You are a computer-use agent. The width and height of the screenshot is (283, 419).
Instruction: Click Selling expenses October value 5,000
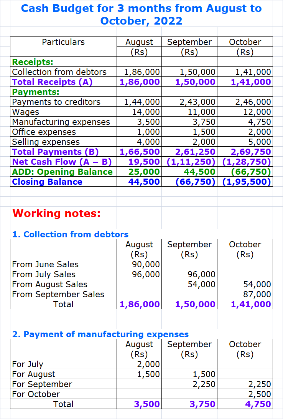click(x=260, y=142)
